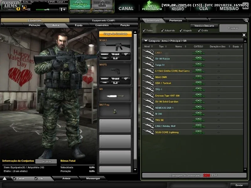Expand chat with the triangle arrow icon

(4, 178)
